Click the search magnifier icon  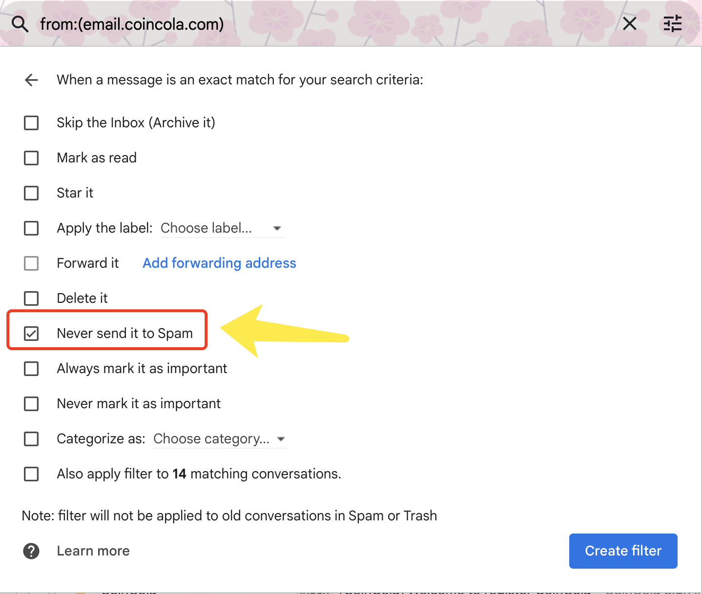20,23
